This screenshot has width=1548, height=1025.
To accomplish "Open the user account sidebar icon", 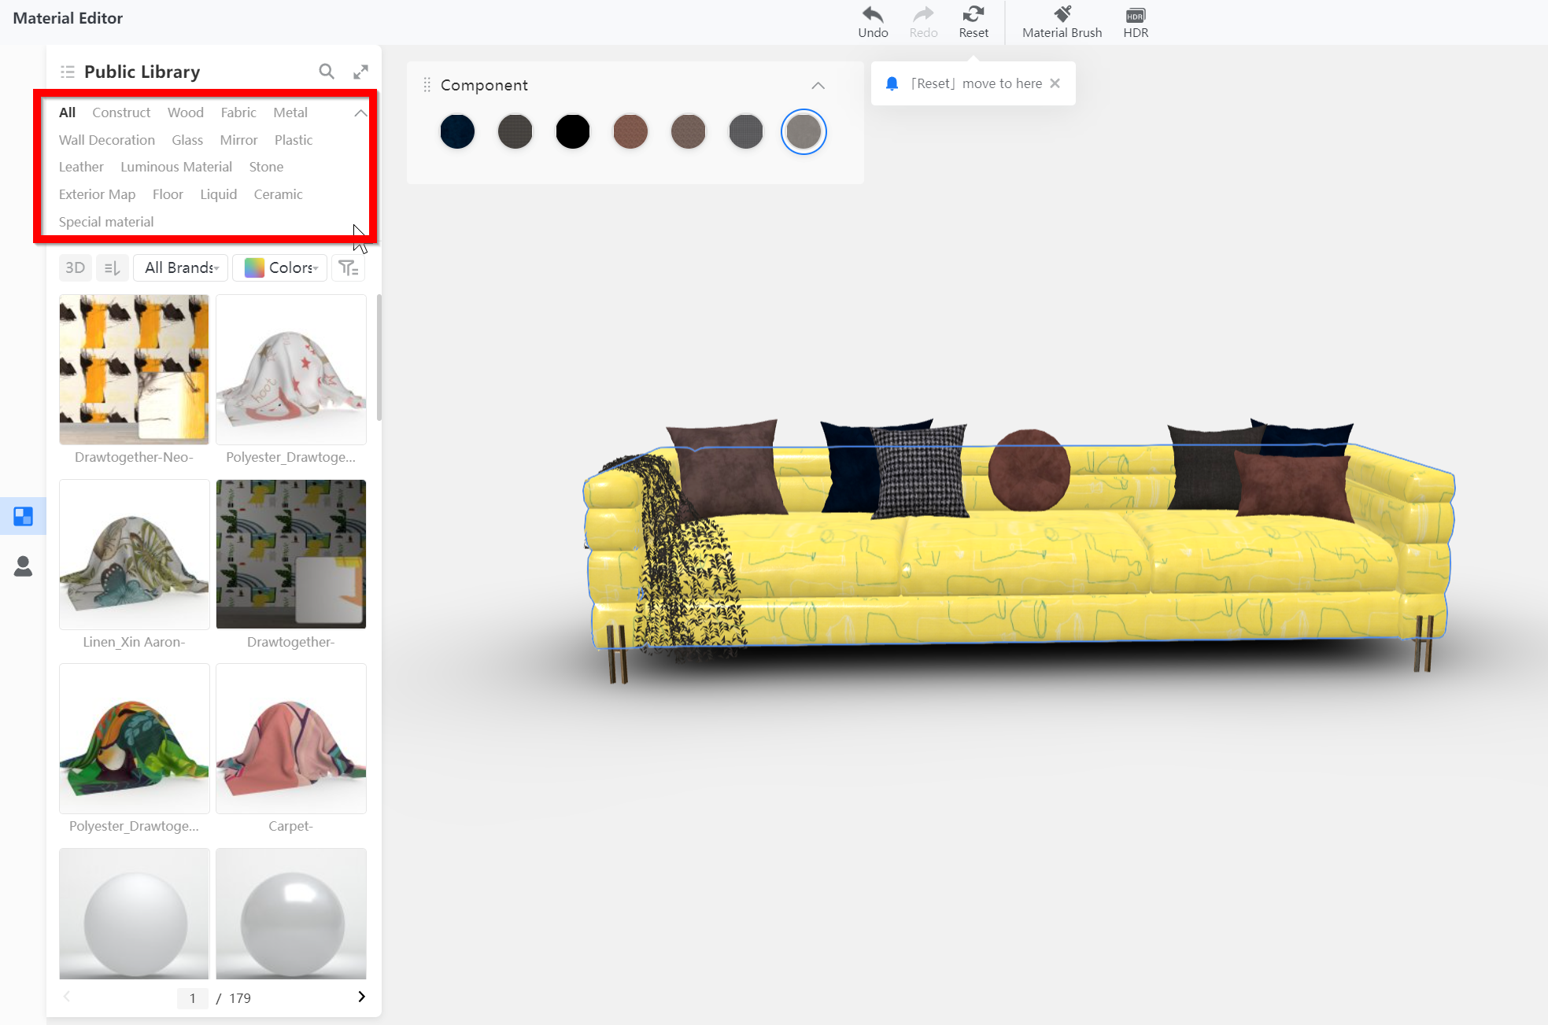I will [23, 566].
